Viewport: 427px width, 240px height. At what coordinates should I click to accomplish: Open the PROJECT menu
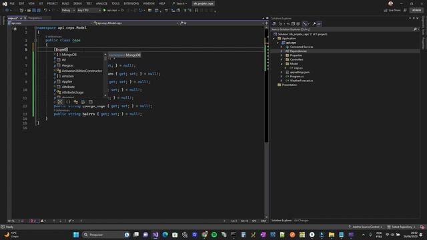[52, 3]
